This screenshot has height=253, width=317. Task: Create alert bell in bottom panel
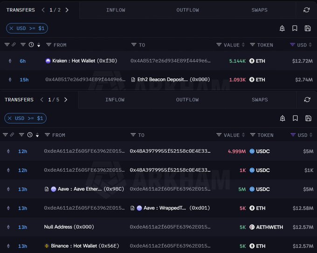tap(283, 118)
